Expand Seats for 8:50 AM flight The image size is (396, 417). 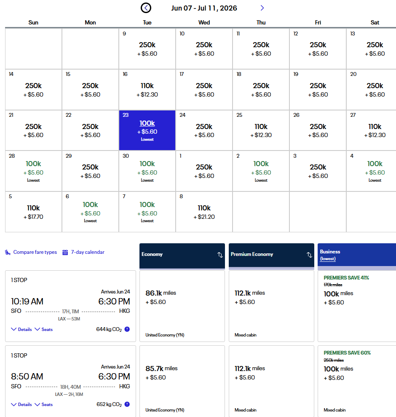coord(44,404)
